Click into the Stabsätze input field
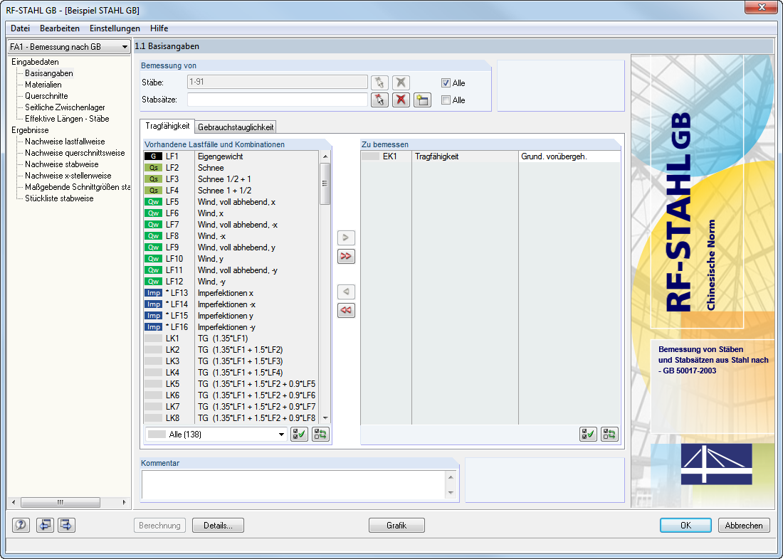Viewport: 783px width, 559px height. (x=277, y=100)
